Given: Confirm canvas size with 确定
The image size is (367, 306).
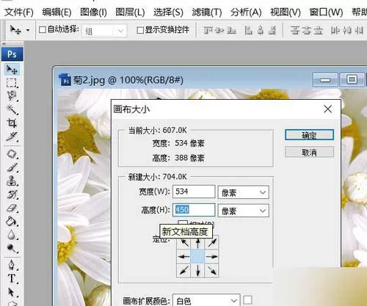Looking at the screenshot, I should (309, 135).
